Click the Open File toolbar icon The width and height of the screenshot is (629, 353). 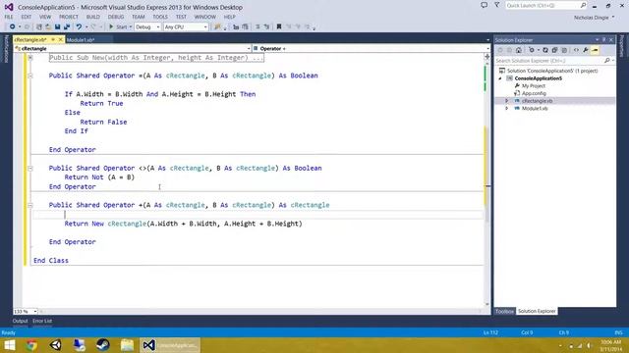click(x=48, y=26)
